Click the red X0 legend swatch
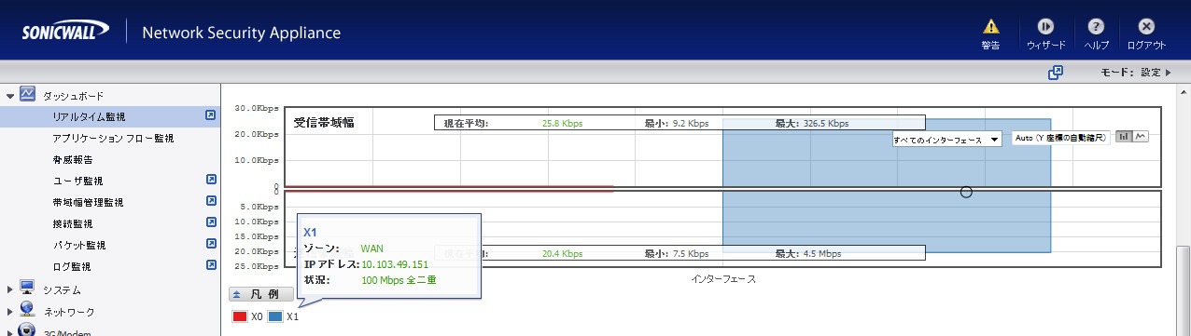The height and width of the screenshot is (336, 1191). [240, 316]
